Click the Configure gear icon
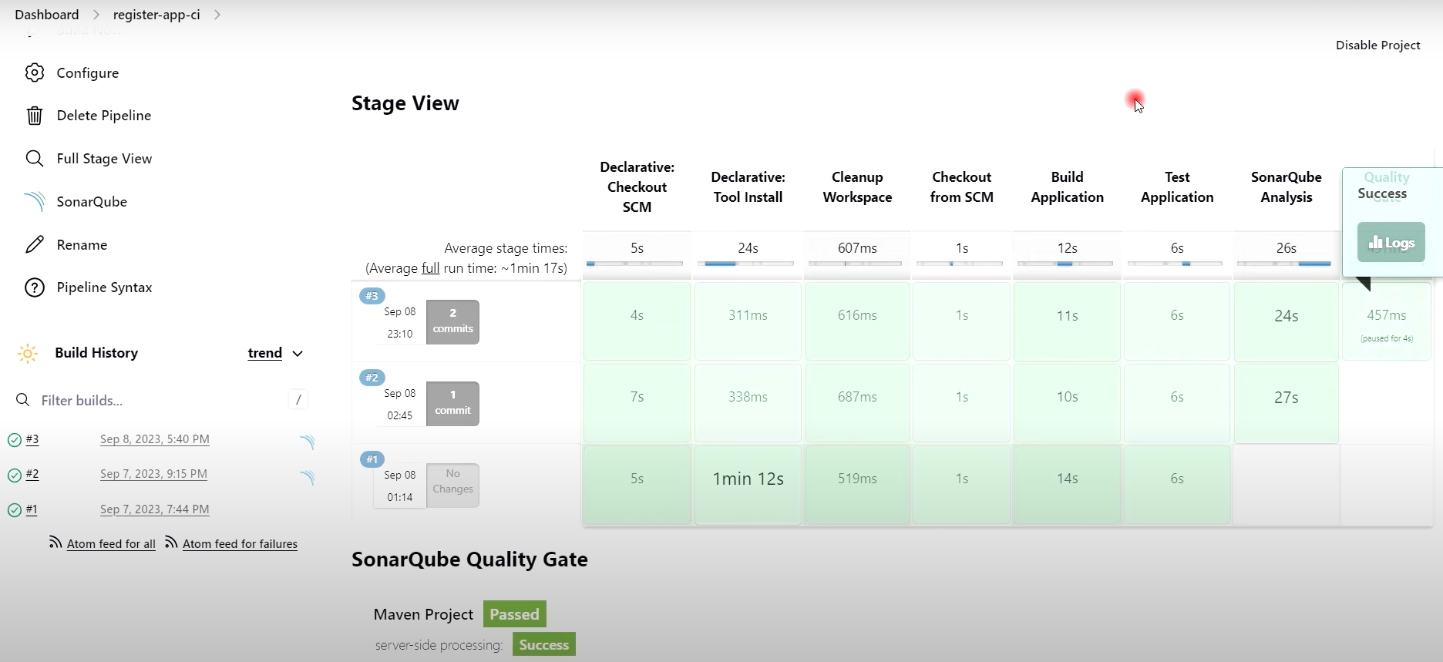 [35, 72]
